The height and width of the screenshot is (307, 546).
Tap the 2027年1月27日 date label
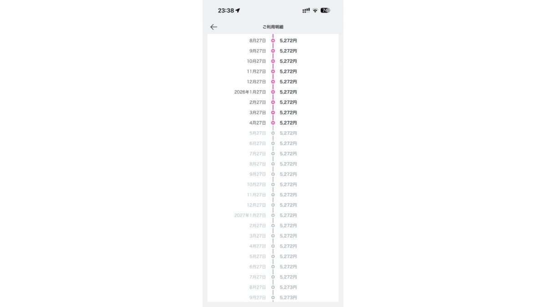point(250,216)
